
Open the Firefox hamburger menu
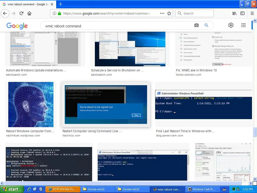(252, 13)
